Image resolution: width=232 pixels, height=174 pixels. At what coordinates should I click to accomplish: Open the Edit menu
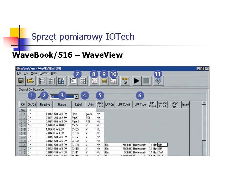26,73
